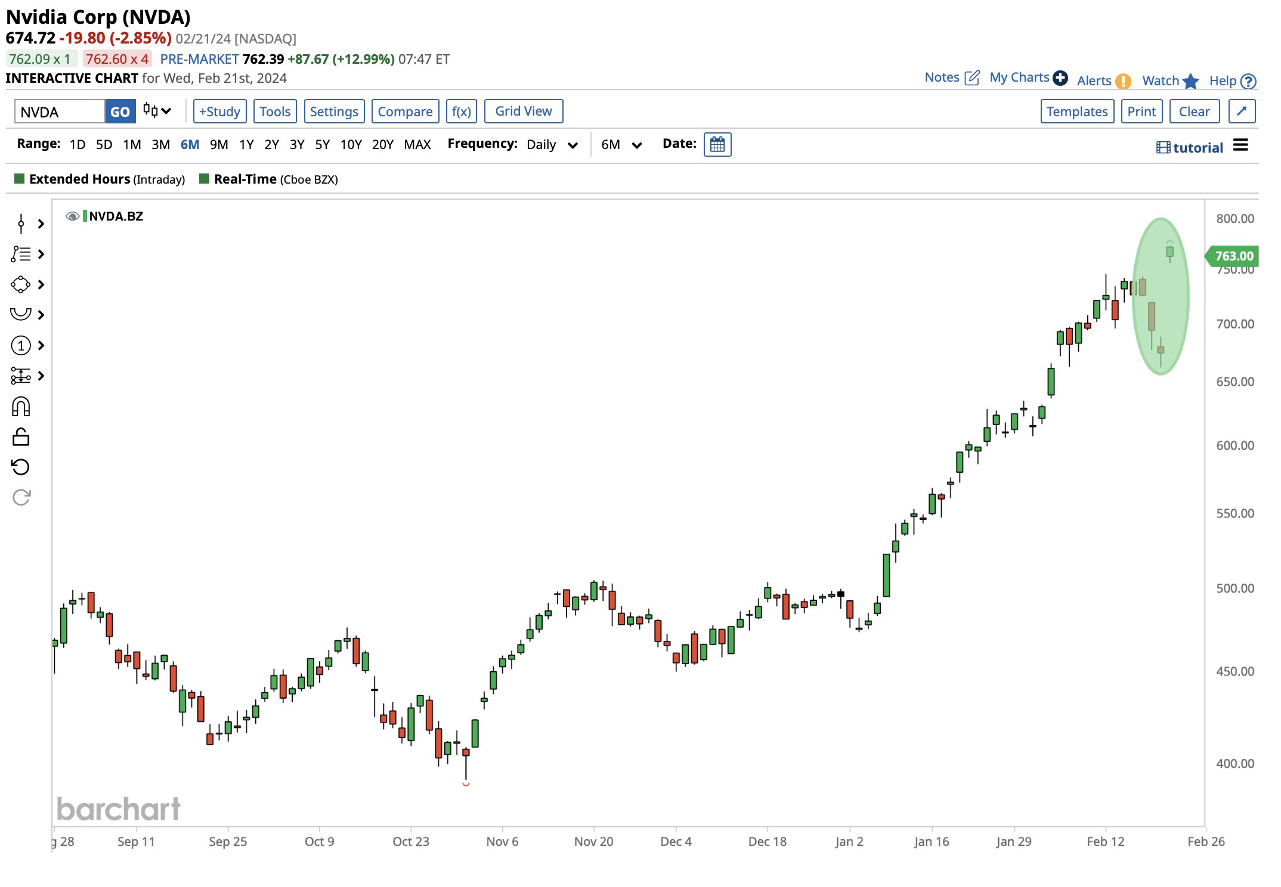Image resolution: width=1281 pixels, height=887 pixels.
Task: Select the 3Y range
Action: pos(297,145)
